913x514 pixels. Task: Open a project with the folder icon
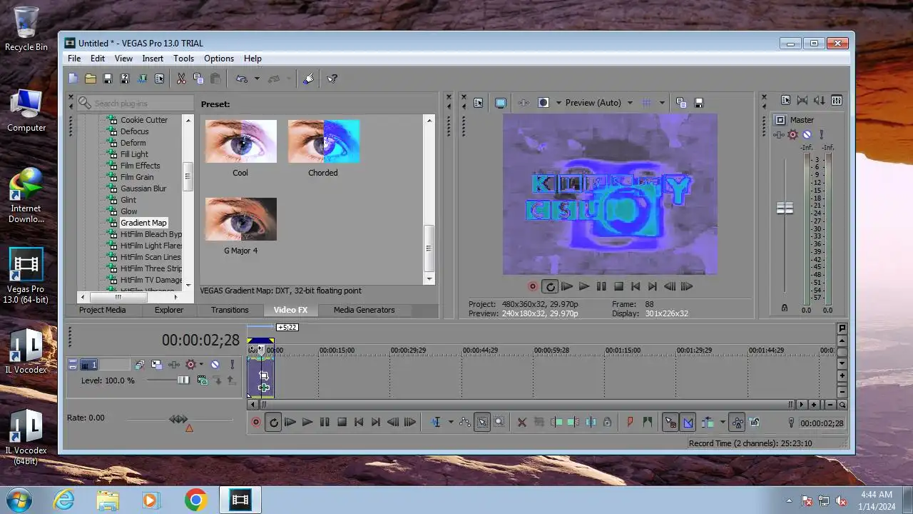pyautogui.click(x=91, y=79)
